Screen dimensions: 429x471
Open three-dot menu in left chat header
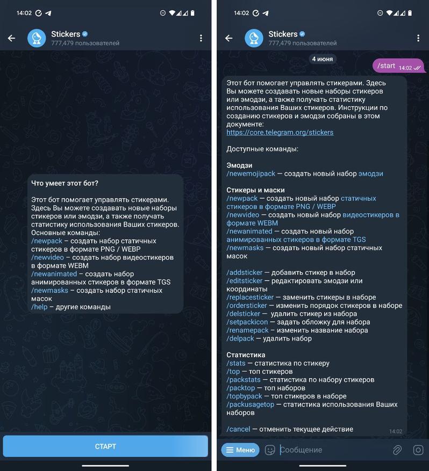coord(201,38)
